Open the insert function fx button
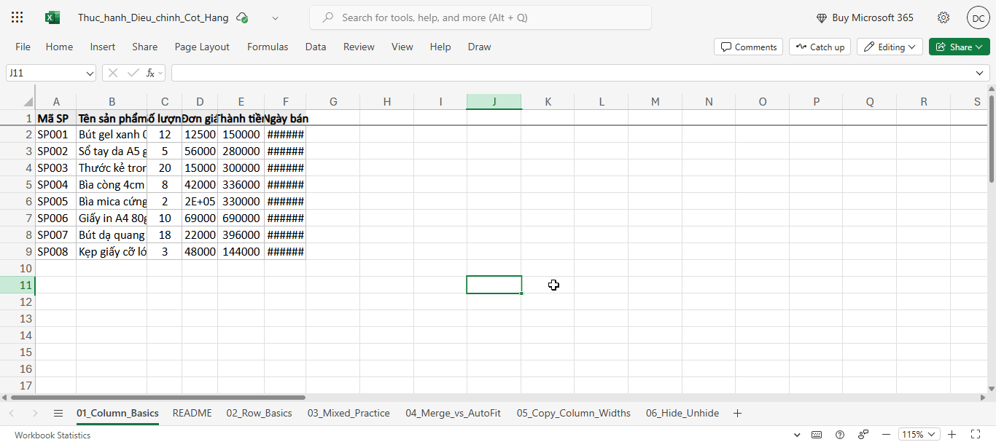This screenshot has width=996, height=442. [150, 73]
